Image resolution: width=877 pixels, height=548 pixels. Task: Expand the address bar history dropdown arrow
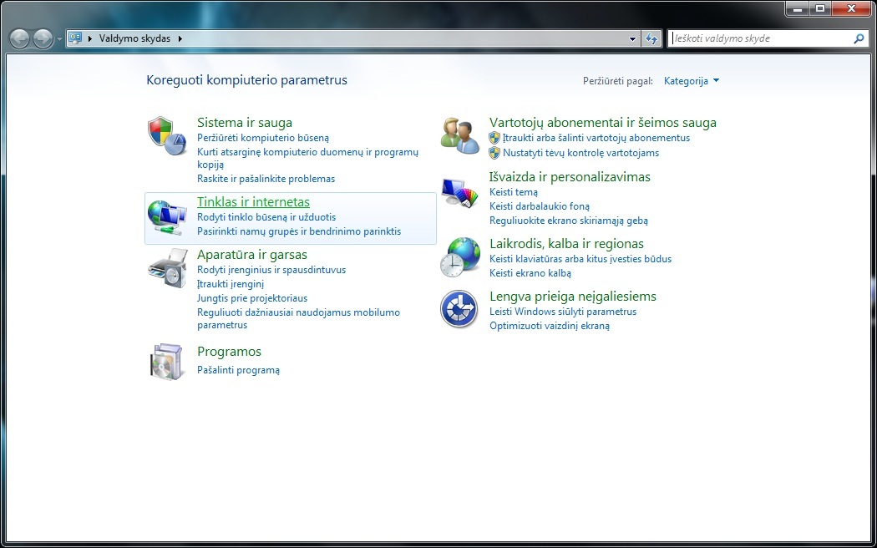(x=632, y=38)
